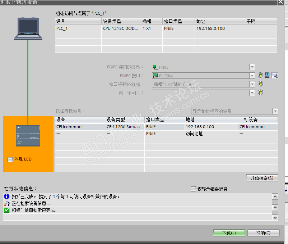Click the magnifier search icon beside PLCSIM row
The height and width of the screenshot is (244, 288).
pyautogui.click(x=275, y=75)
